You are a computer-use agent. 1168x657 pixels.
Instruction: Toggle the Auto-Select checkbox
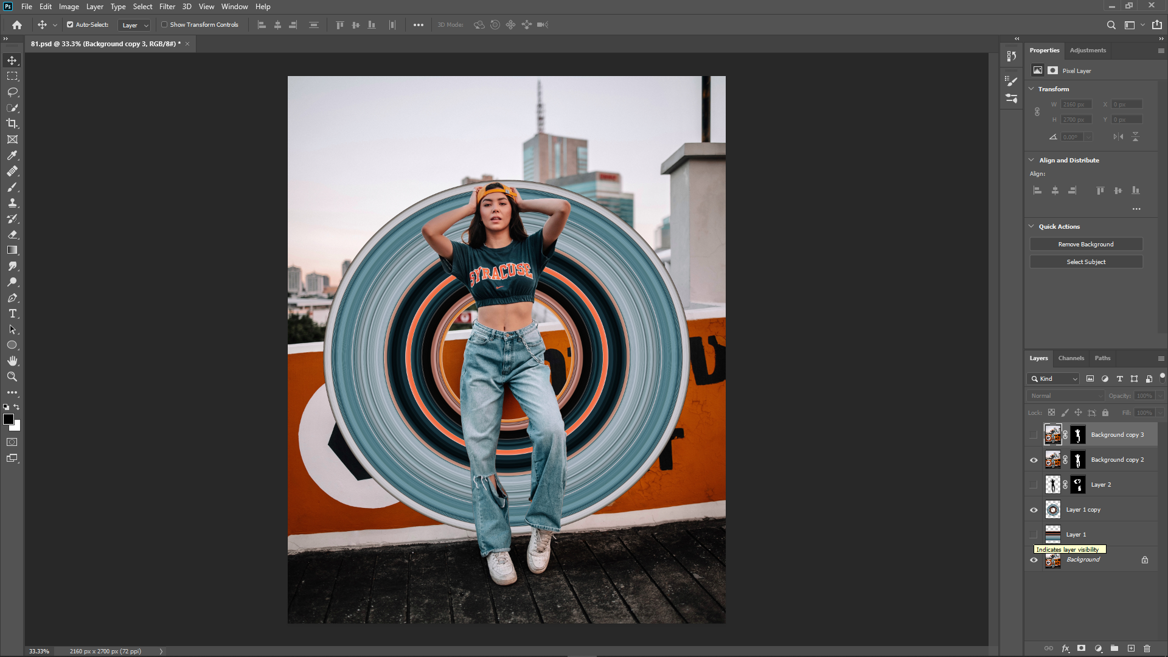(x=70, y=25)
